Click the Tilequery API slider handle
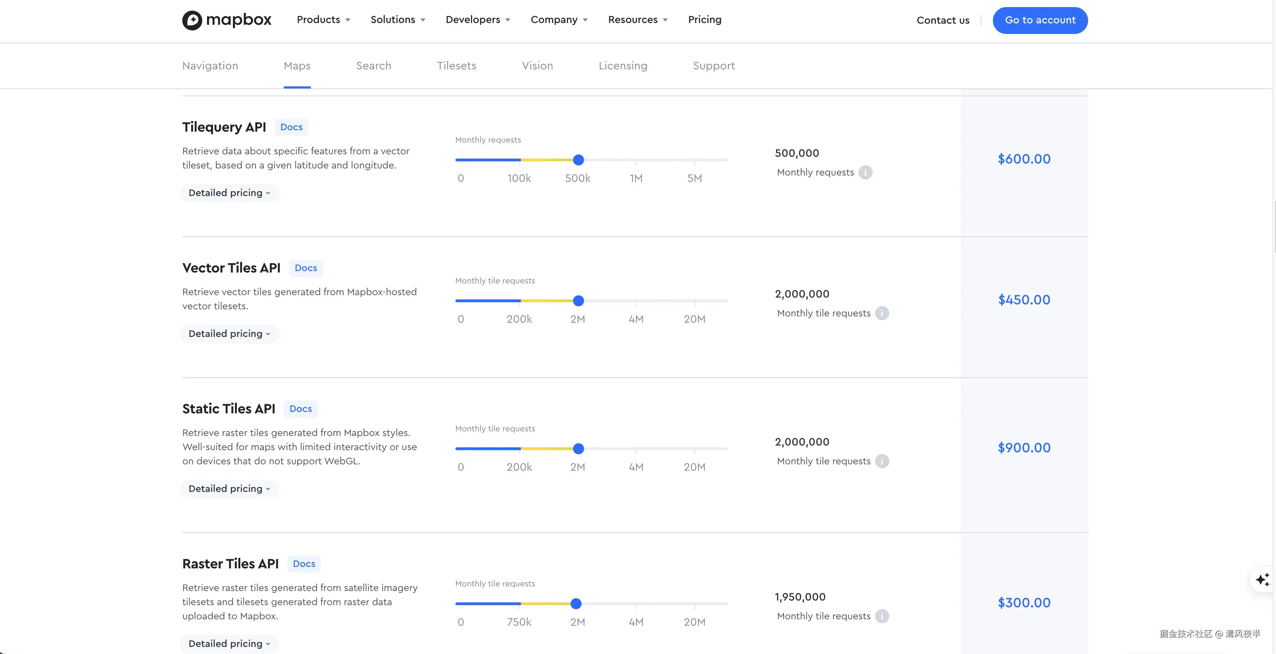 [x=578, y=160]
